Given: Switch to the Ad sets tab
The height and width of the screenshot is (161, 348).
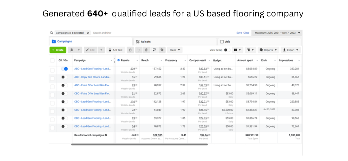Looking at the screenshot, I should coord(175,42).
